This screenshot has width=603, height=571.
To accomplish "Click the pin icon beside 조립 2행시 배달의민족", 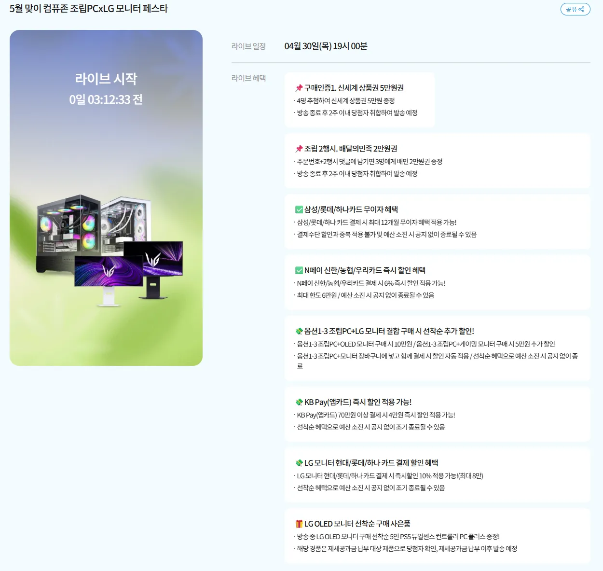I will click(x=299, y=149).
